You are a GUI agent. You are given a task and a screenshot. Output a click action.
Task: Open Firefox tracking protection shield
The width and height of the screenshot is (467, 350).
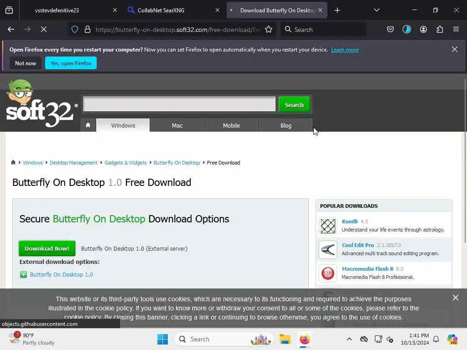point(75,30)
